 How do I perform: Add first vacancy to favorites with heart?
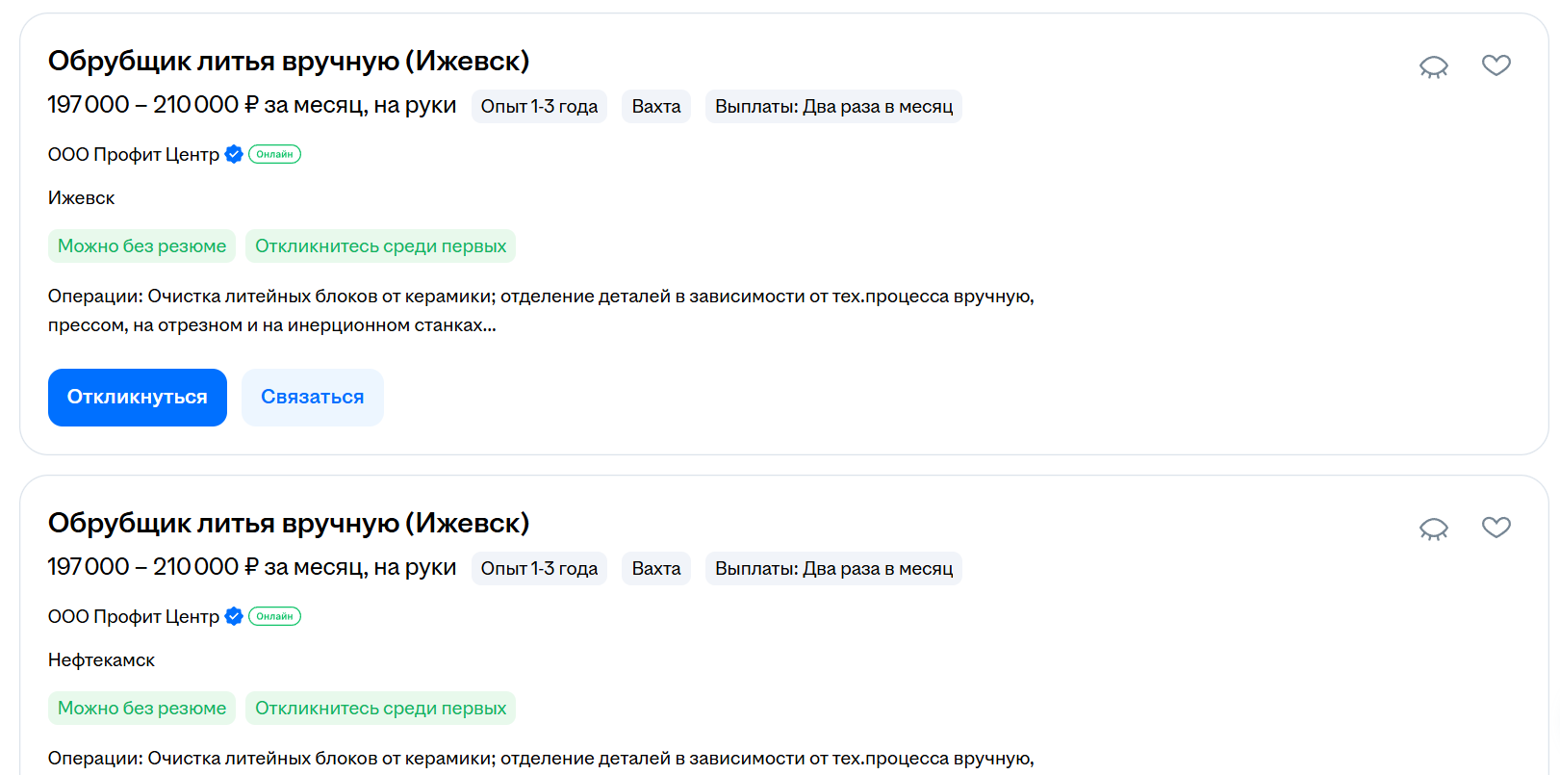tap(1496, 65)
